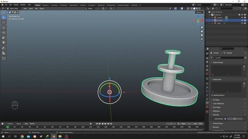Click the zoom view magnifier icon

pyautogui.click(x=201, y=27)
